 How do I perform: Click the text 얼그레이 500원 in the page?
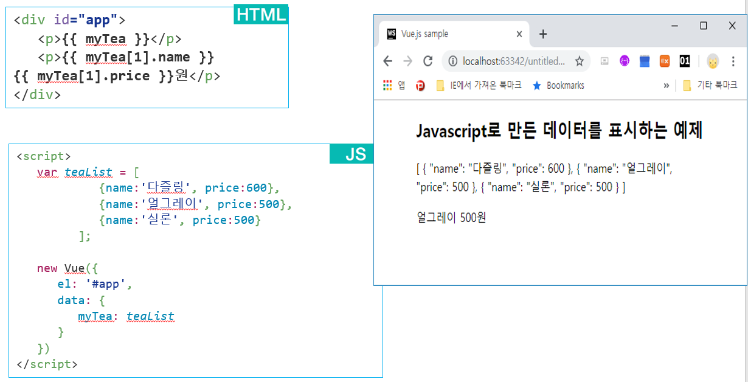(451, 217)
